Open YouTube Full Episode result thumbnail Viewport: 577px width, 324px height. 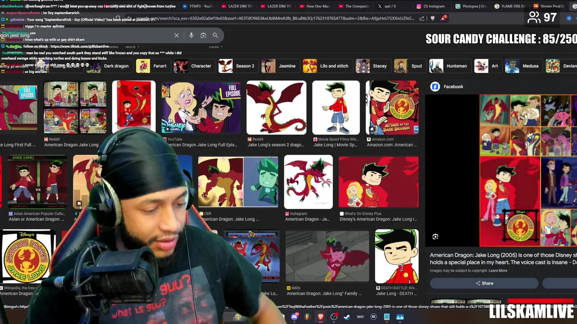[201, 108]
